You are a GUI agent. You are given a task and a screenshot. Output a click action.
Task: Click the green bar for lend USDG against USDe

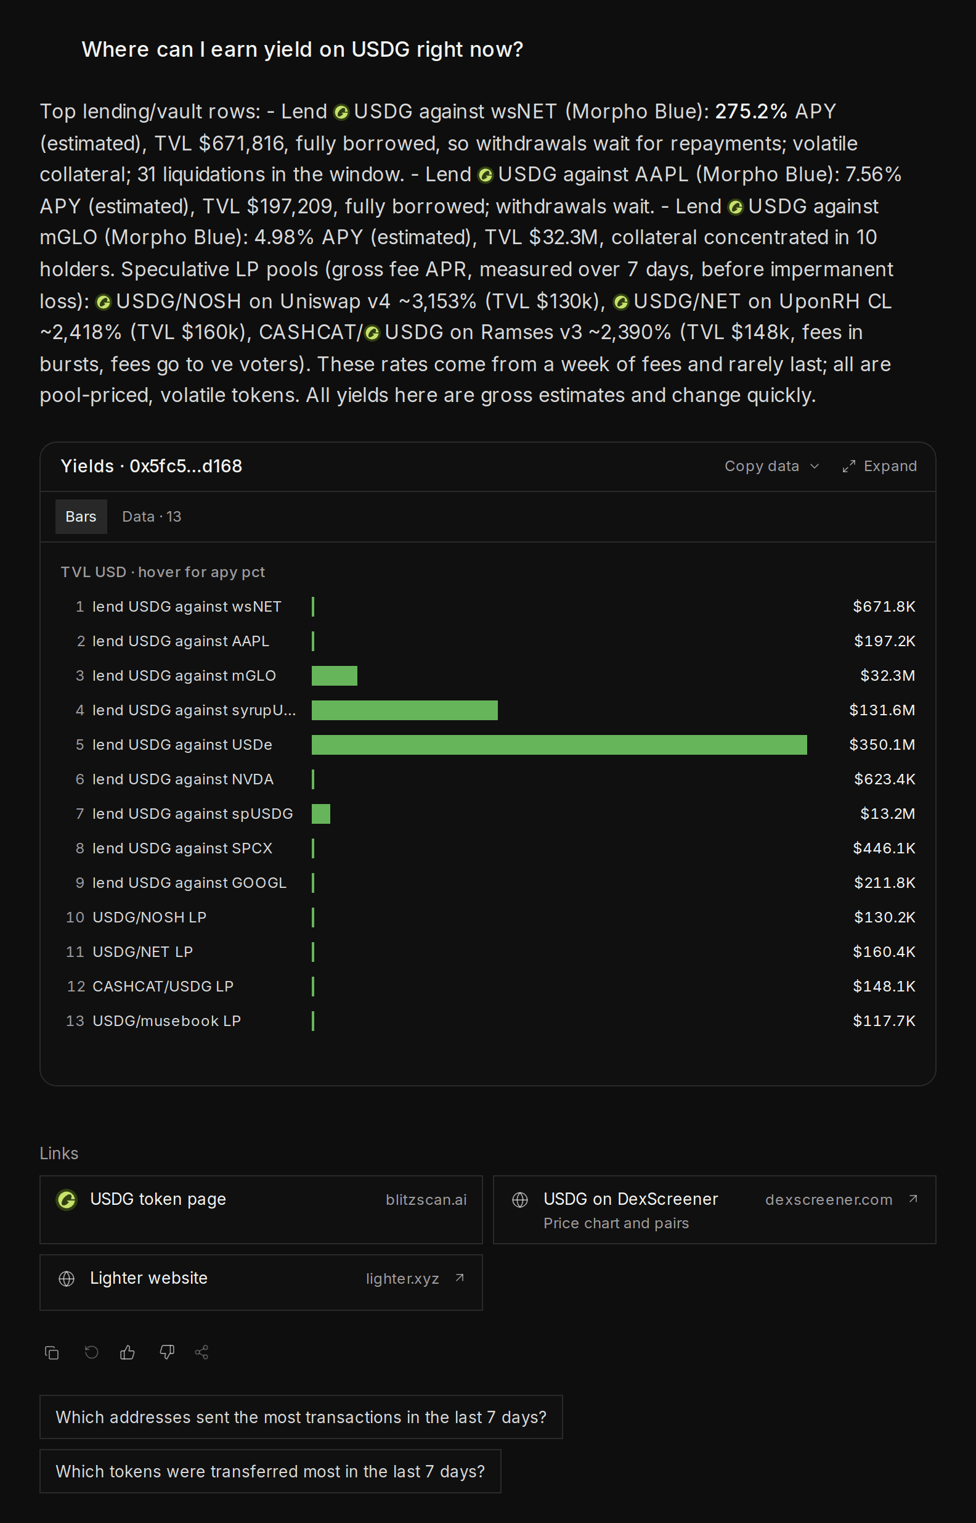pos(559,745)
